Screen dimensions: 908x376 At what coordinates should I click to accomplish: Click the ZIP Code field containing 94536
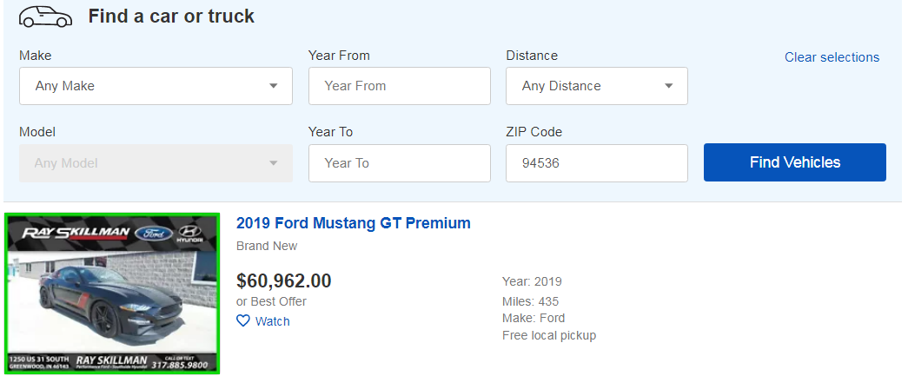point(596,163)
